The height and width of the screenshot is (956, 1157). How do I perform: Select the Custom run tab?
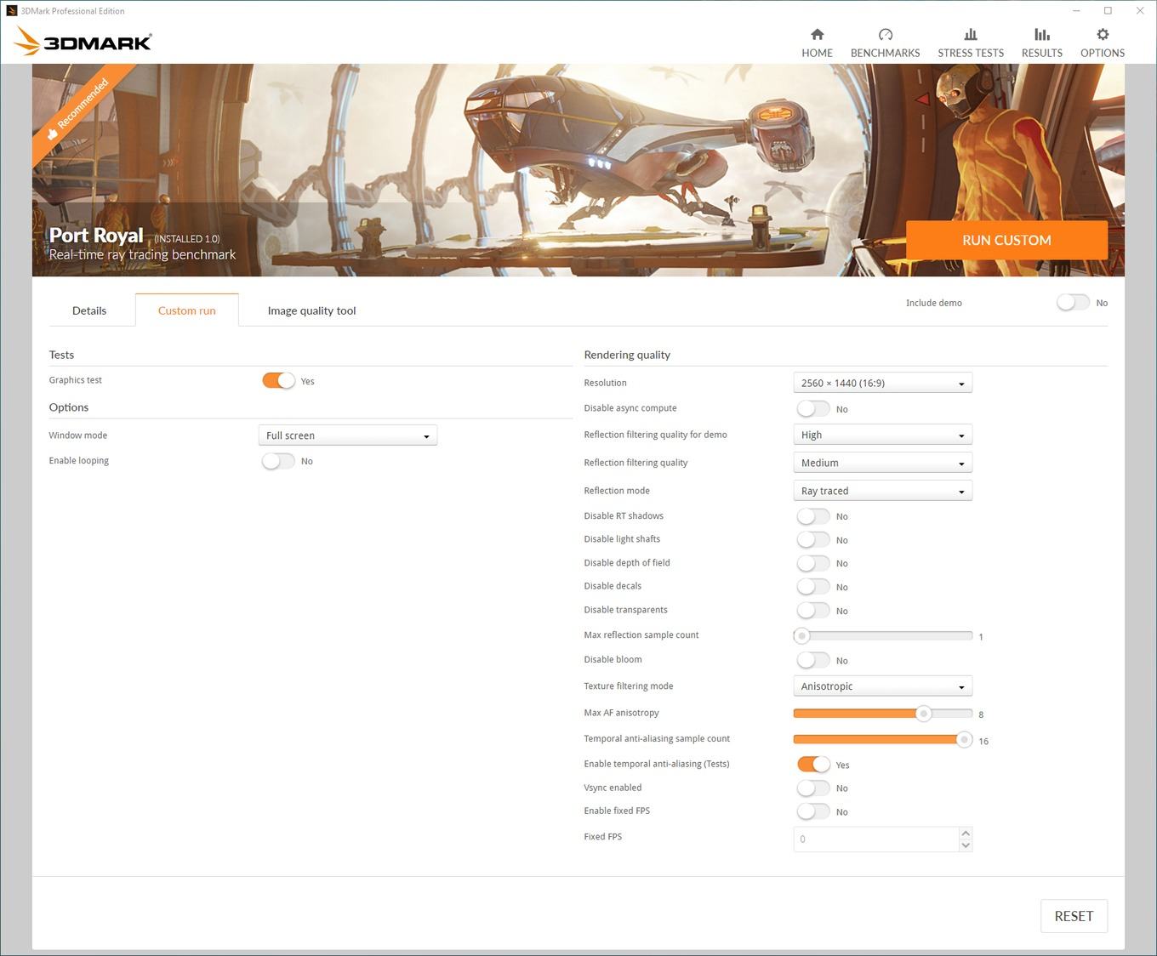pos(186,310)
